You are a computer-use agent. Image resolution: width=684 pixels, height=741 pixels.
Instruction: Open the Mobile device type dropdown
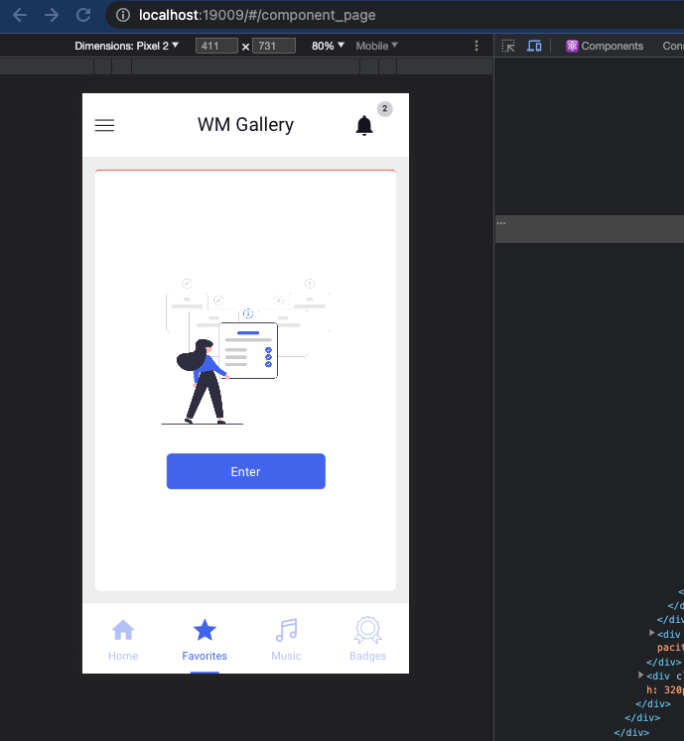coord(376,46)
